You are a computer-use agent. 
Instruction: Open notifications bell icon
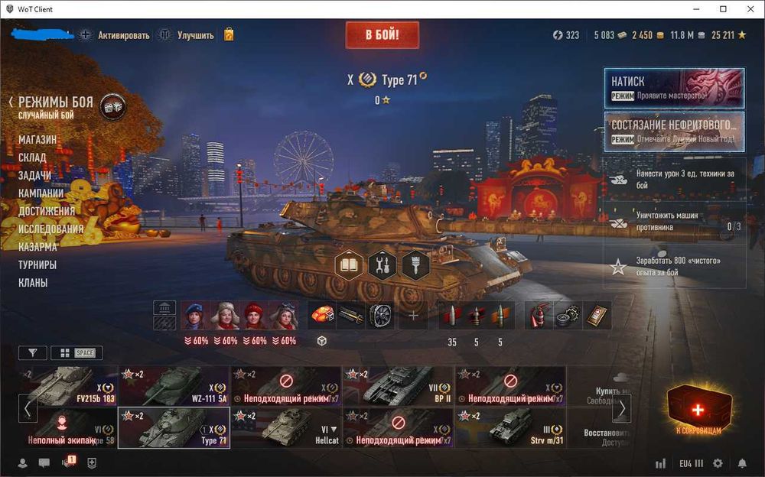(x=741, y=462)
